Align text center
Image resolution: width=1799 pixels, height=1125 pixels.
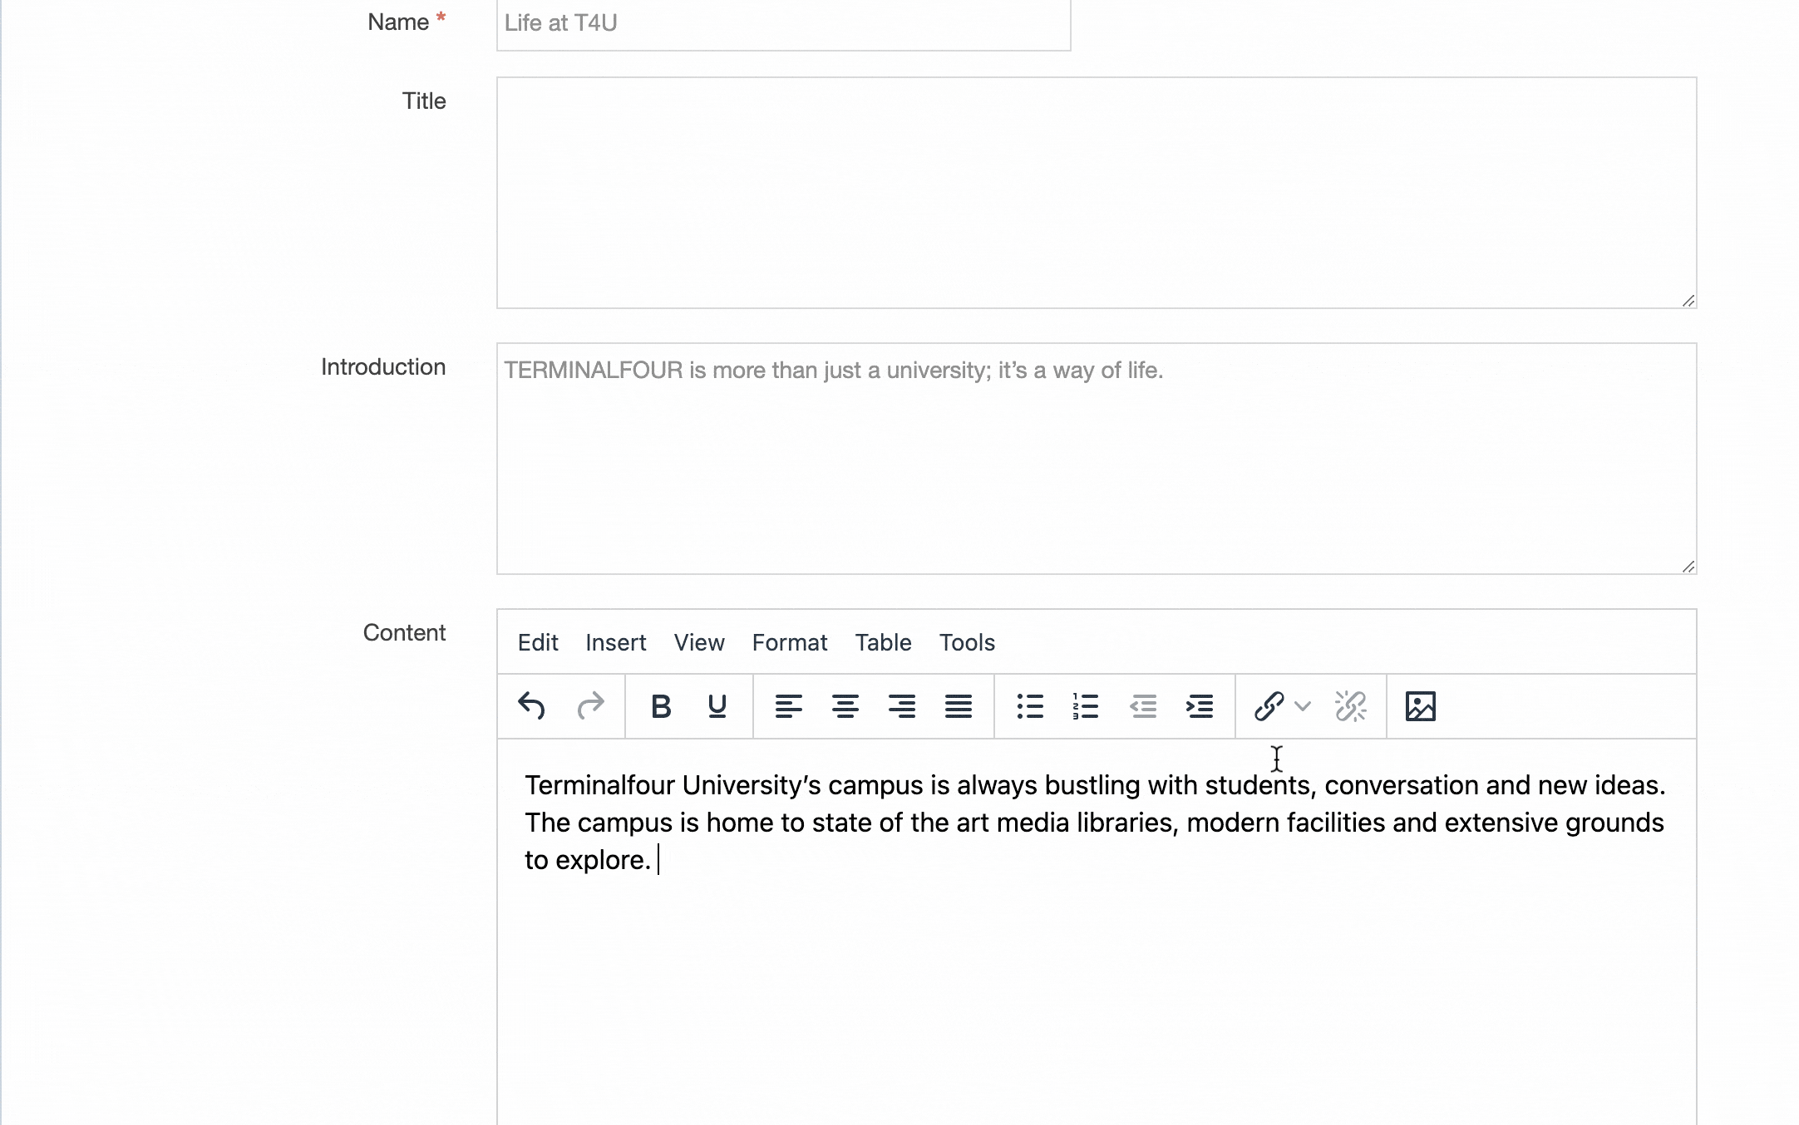click(845, 706)
